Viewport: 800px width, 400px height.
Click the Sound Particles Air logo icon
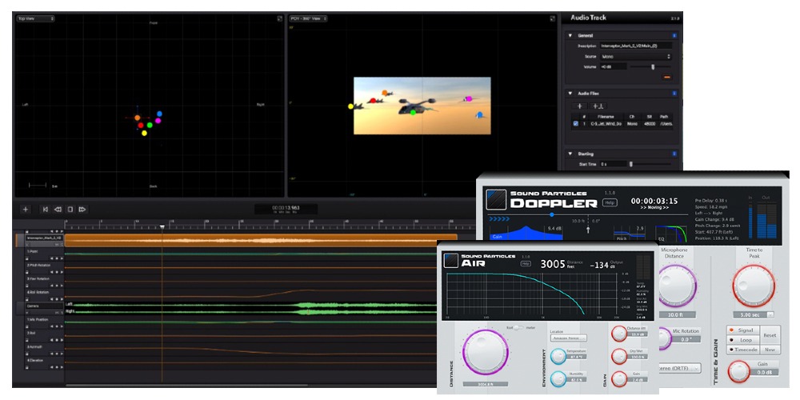[x=452, y=261]
